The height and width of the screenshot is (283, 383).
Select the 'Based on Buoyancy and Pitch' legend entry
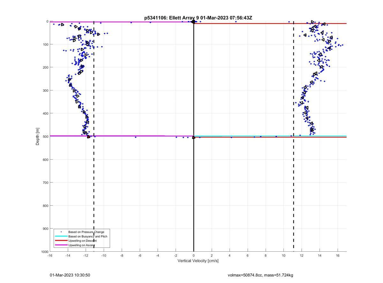coord(88,236)
